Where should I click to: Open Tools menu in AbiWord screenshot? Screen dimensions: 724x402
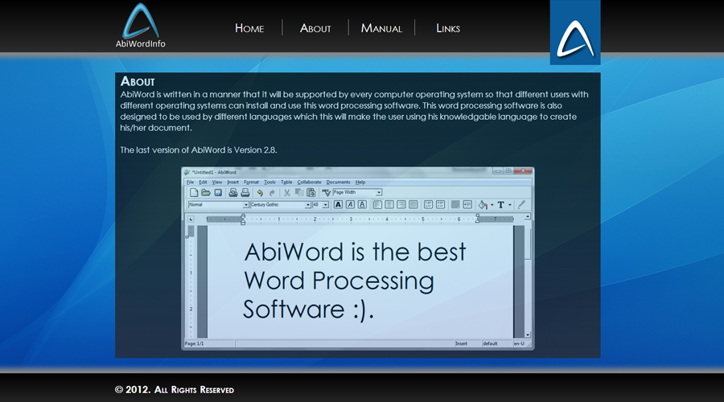[x=269, y=183]
